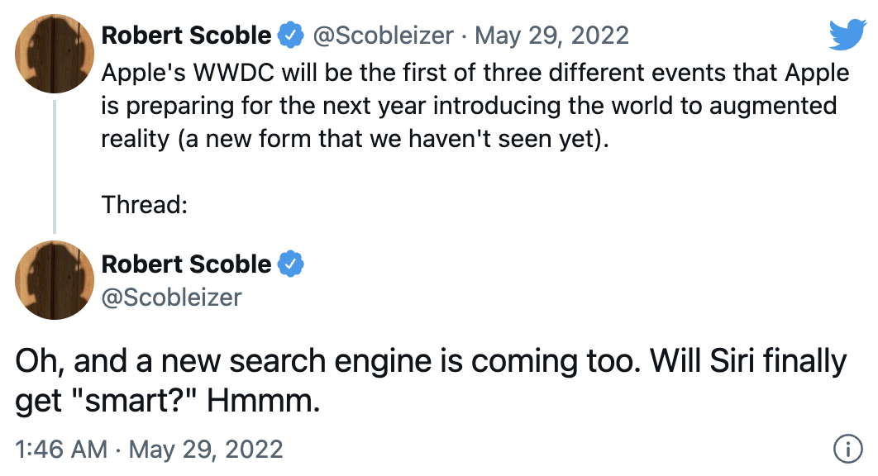Screen dimensions: 878x476
Task: Click the @Scobleizer handle under the reply name
Action: 171,297
